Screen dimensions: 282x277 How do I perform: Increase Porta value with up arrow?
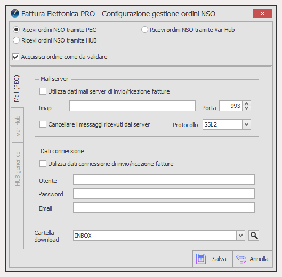[247, 104]
